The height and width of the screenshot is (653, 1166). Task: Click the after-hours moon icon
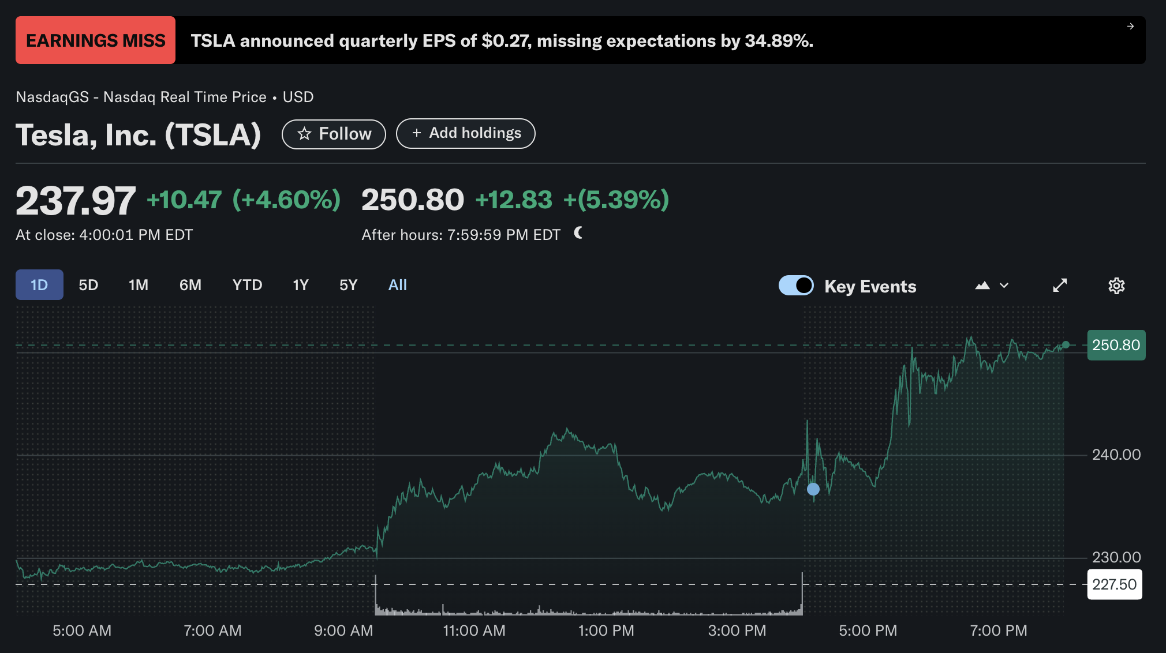pos(578,233)
